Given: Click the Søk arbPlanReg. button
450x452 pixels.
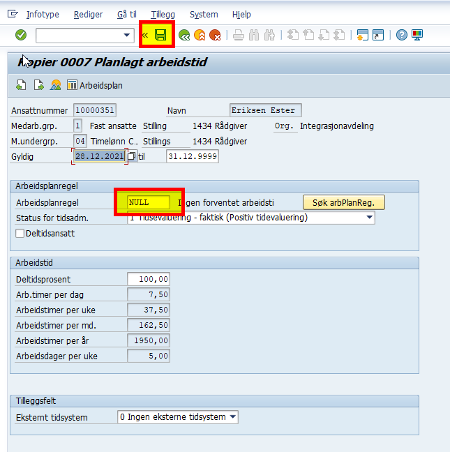Looking at the screenshot, I should tap(344, 203).
